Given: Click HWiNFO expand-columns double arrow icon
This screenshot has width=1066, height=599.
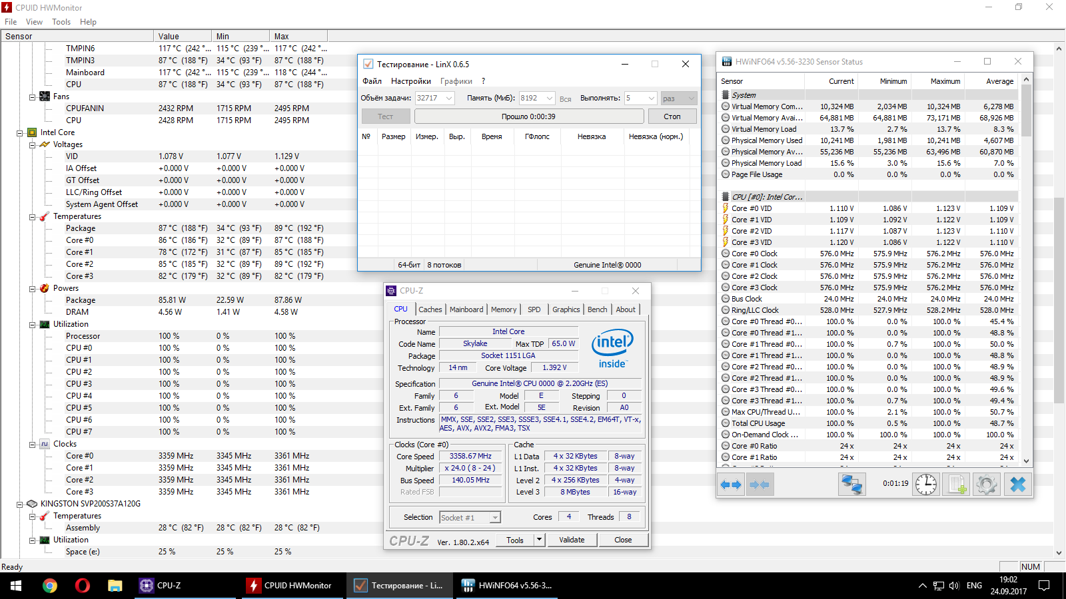Looking at the screenshot, I should (x=731, y=485).
